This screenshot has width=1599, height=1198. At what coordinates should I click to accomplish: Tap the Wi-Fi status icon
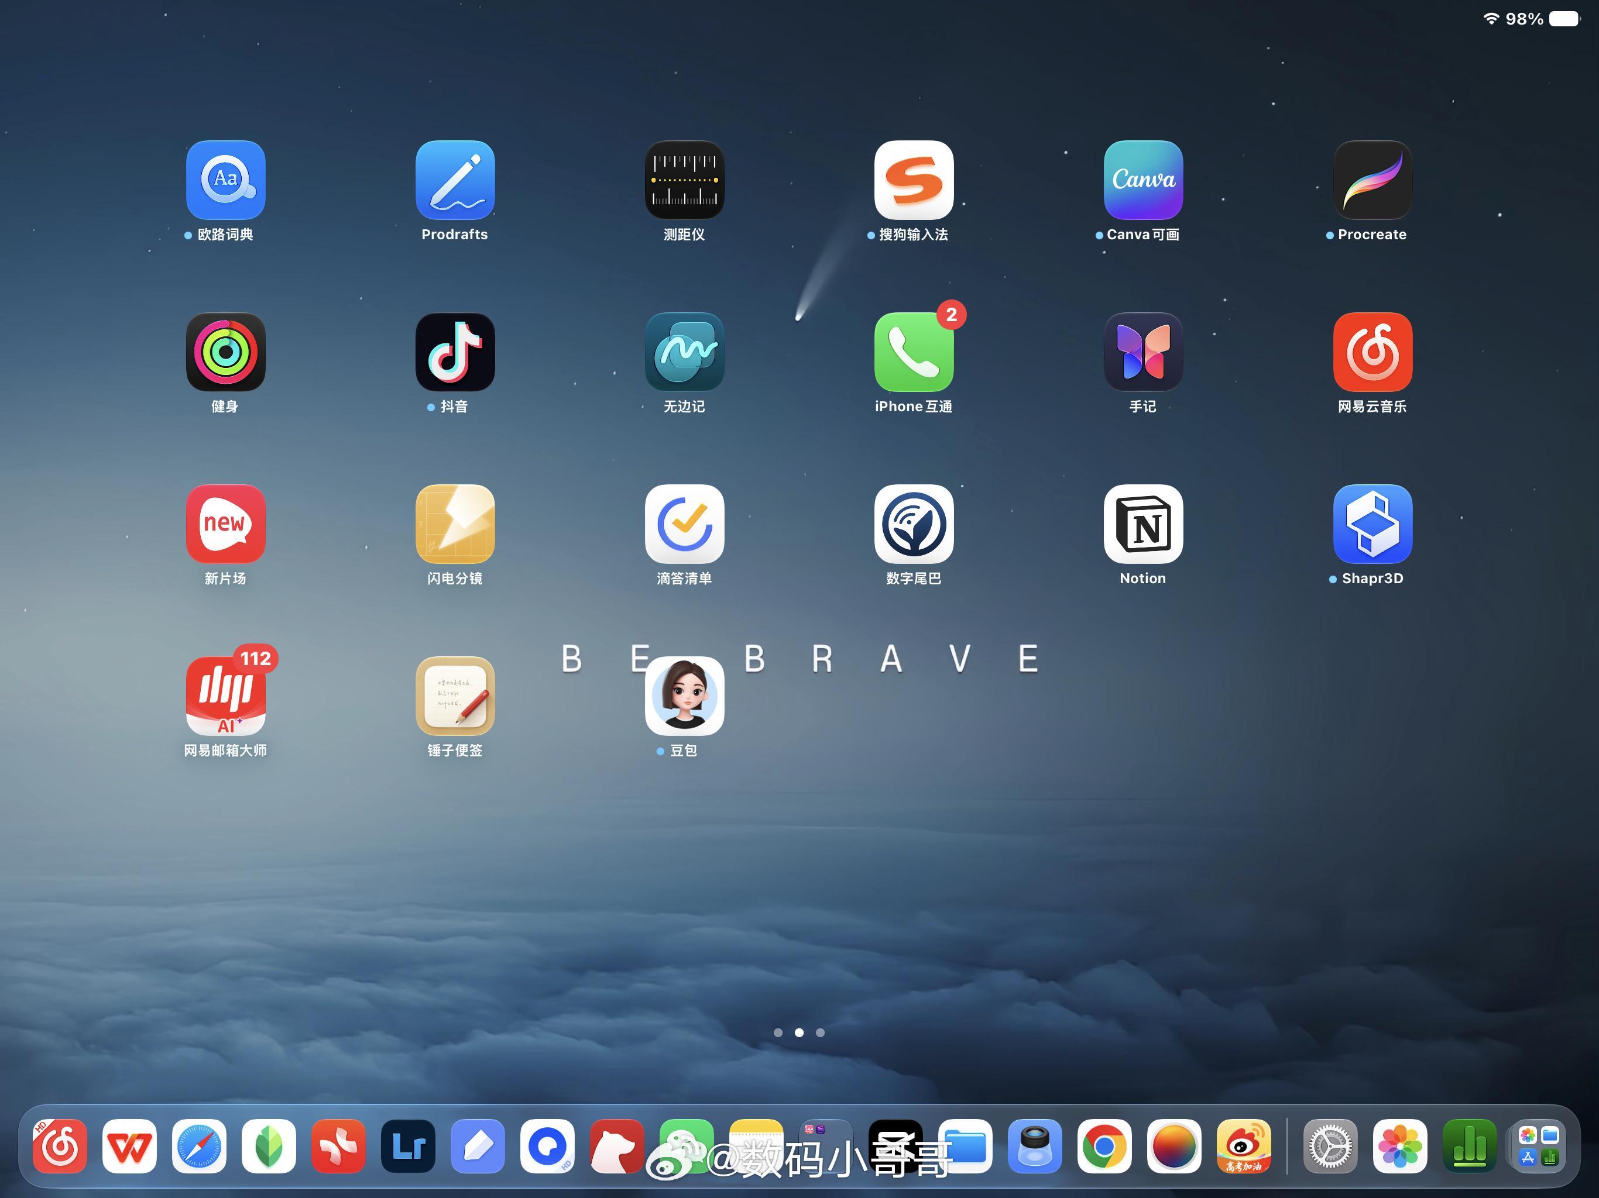tap(1491, 19)
